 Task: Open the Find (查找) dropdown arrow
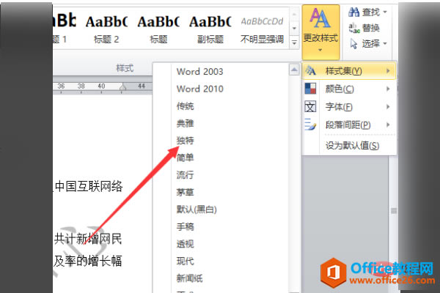[x=385, y=12]
